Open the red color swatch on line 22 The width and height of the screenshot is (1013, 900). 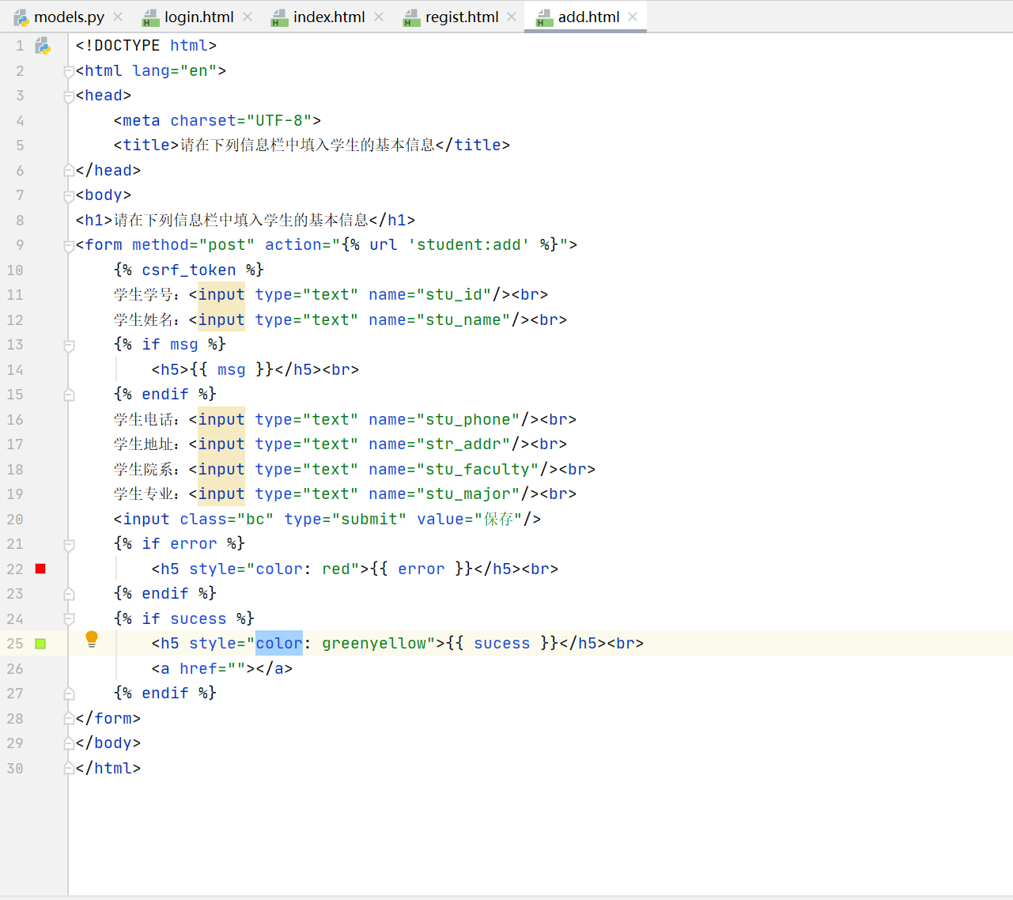[40, 569]
